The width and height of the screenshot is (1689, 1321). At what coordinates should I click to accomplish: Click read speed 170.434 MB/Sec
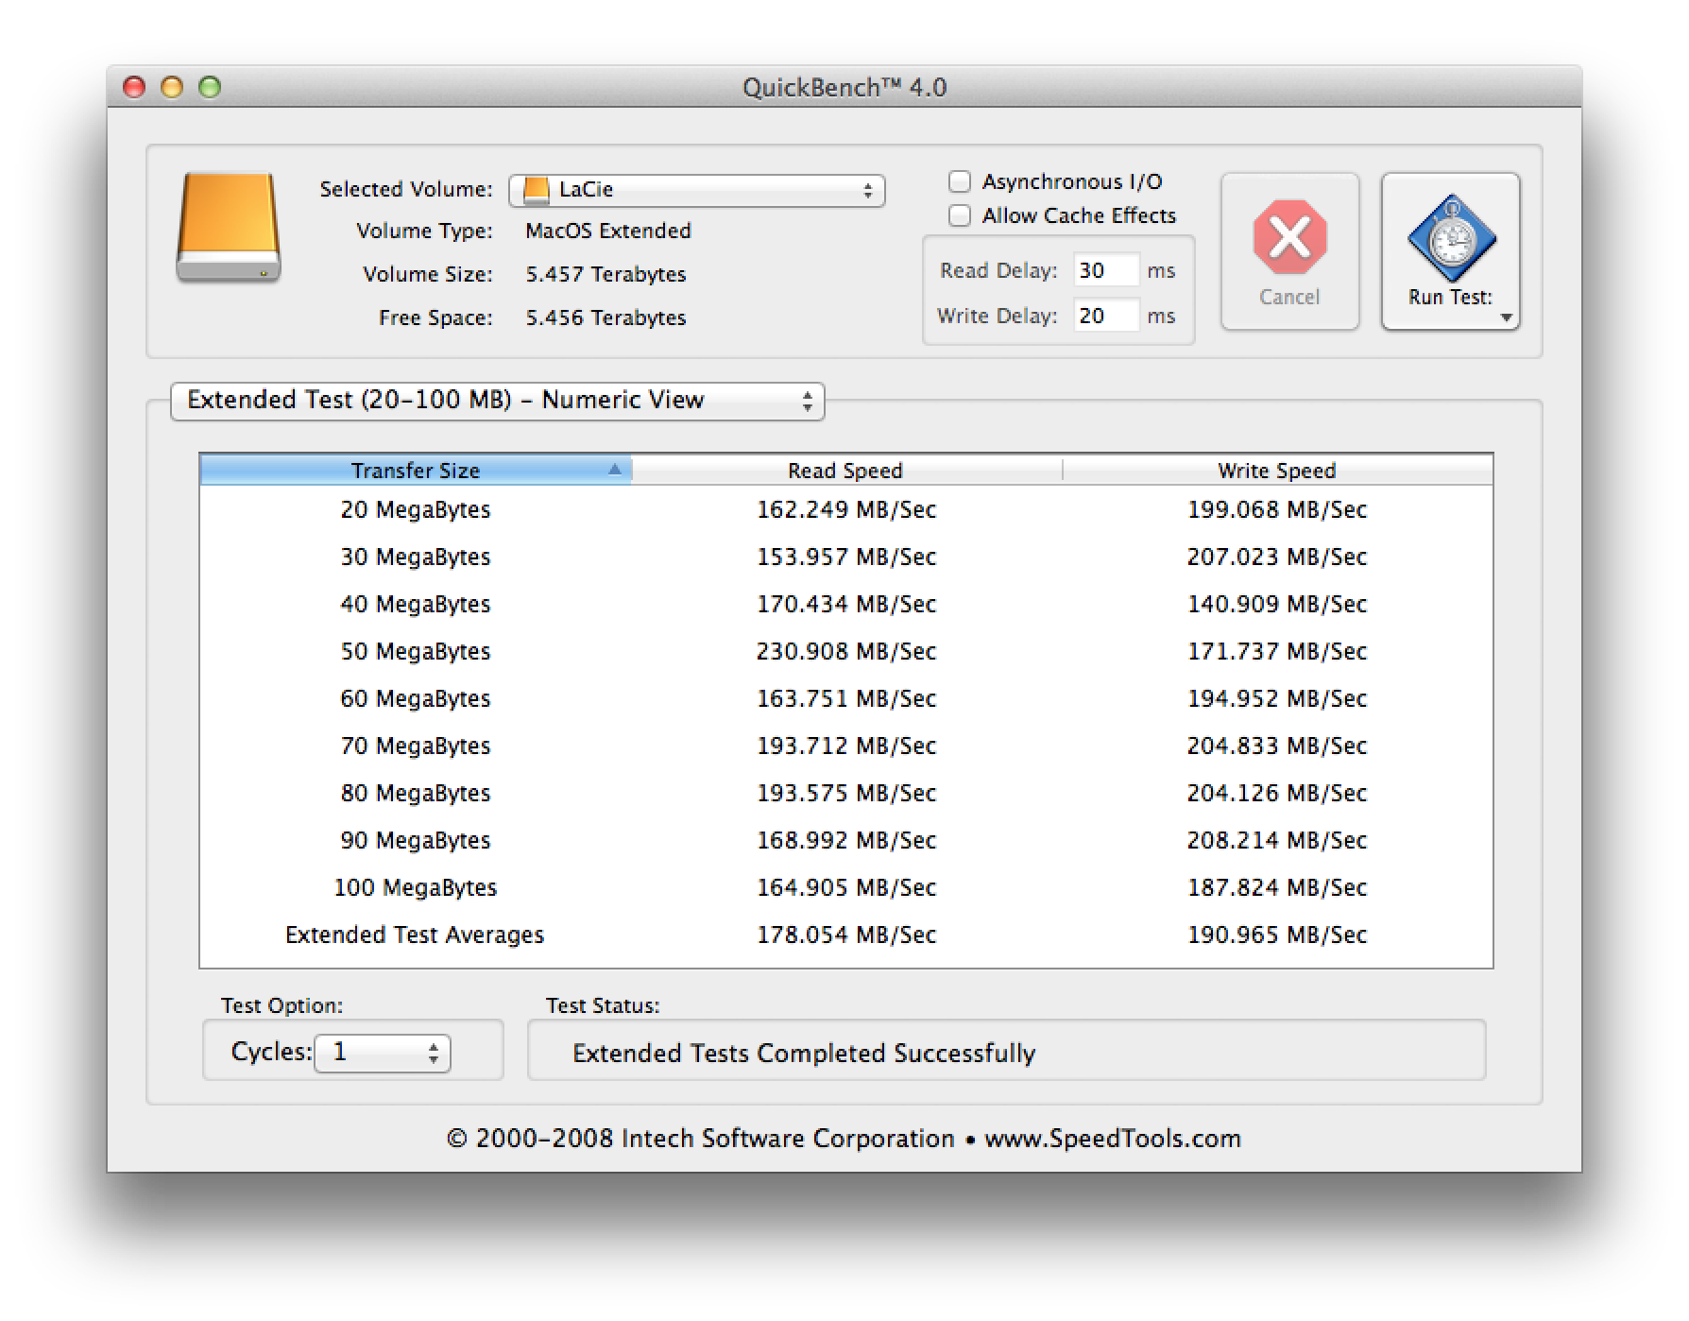[846, 604]
